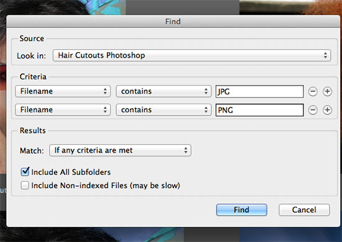The image size is (342, 242).
Task: Remove the PNG criteria row
Action: click(313, 110)
